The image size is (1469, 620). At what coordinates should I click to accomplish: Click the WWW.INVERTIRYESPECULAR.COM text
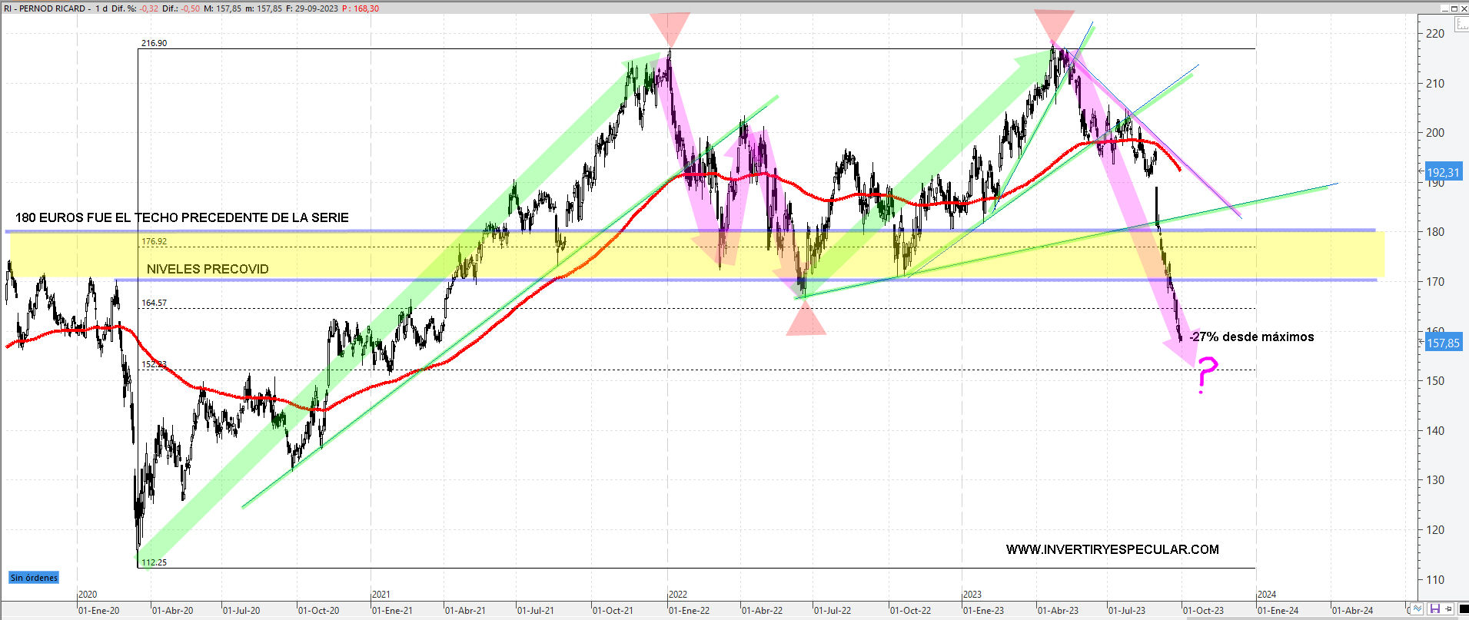1112,549
